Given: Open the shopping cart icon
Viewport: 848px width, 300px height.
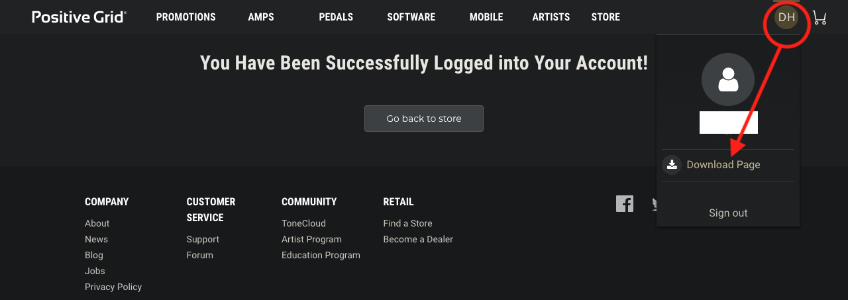Looking at the screenshot, I should pos(820,17).
